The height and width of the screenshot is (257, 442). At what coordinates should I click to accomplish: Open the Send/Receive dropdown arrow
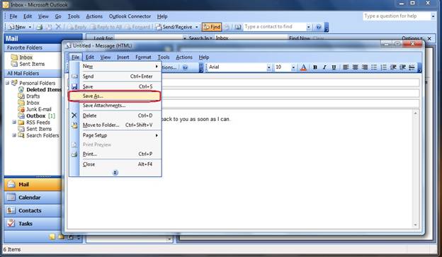click(x=196, y=27)
